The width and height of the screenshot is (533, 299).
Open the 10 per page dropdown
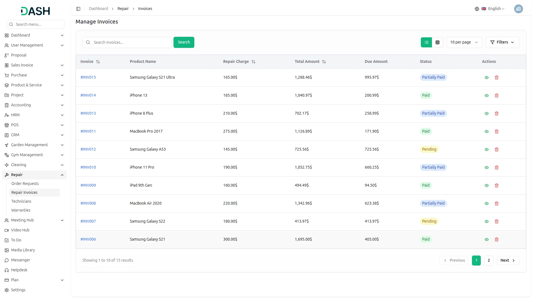coord(464,42)
